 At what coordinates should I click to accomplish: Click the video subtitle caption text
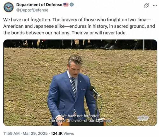point(80,118)
